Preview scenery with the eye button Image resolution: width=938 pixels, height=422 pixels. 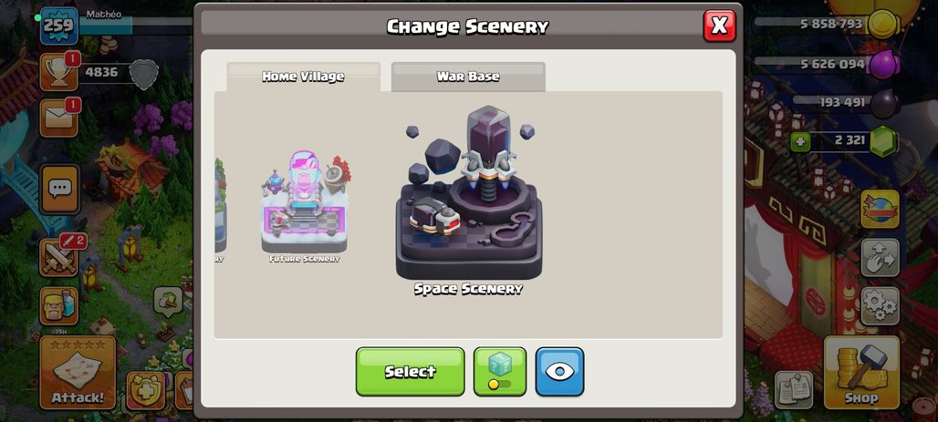pos(559,372)
